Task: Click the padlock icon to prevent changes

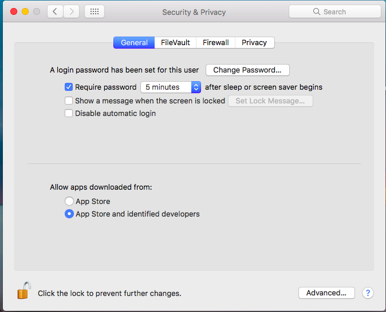Action: point(23,291)
